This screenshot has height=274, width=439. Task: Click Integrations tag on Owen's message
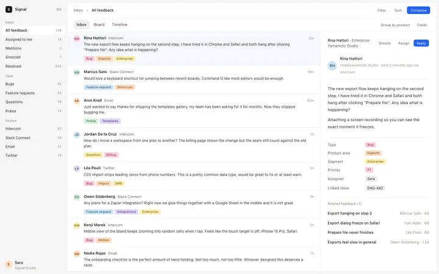[126, 212]
